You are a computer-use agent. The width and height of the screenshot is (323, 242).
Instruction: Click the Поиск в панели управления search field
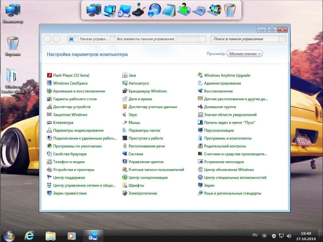(245, 39)
